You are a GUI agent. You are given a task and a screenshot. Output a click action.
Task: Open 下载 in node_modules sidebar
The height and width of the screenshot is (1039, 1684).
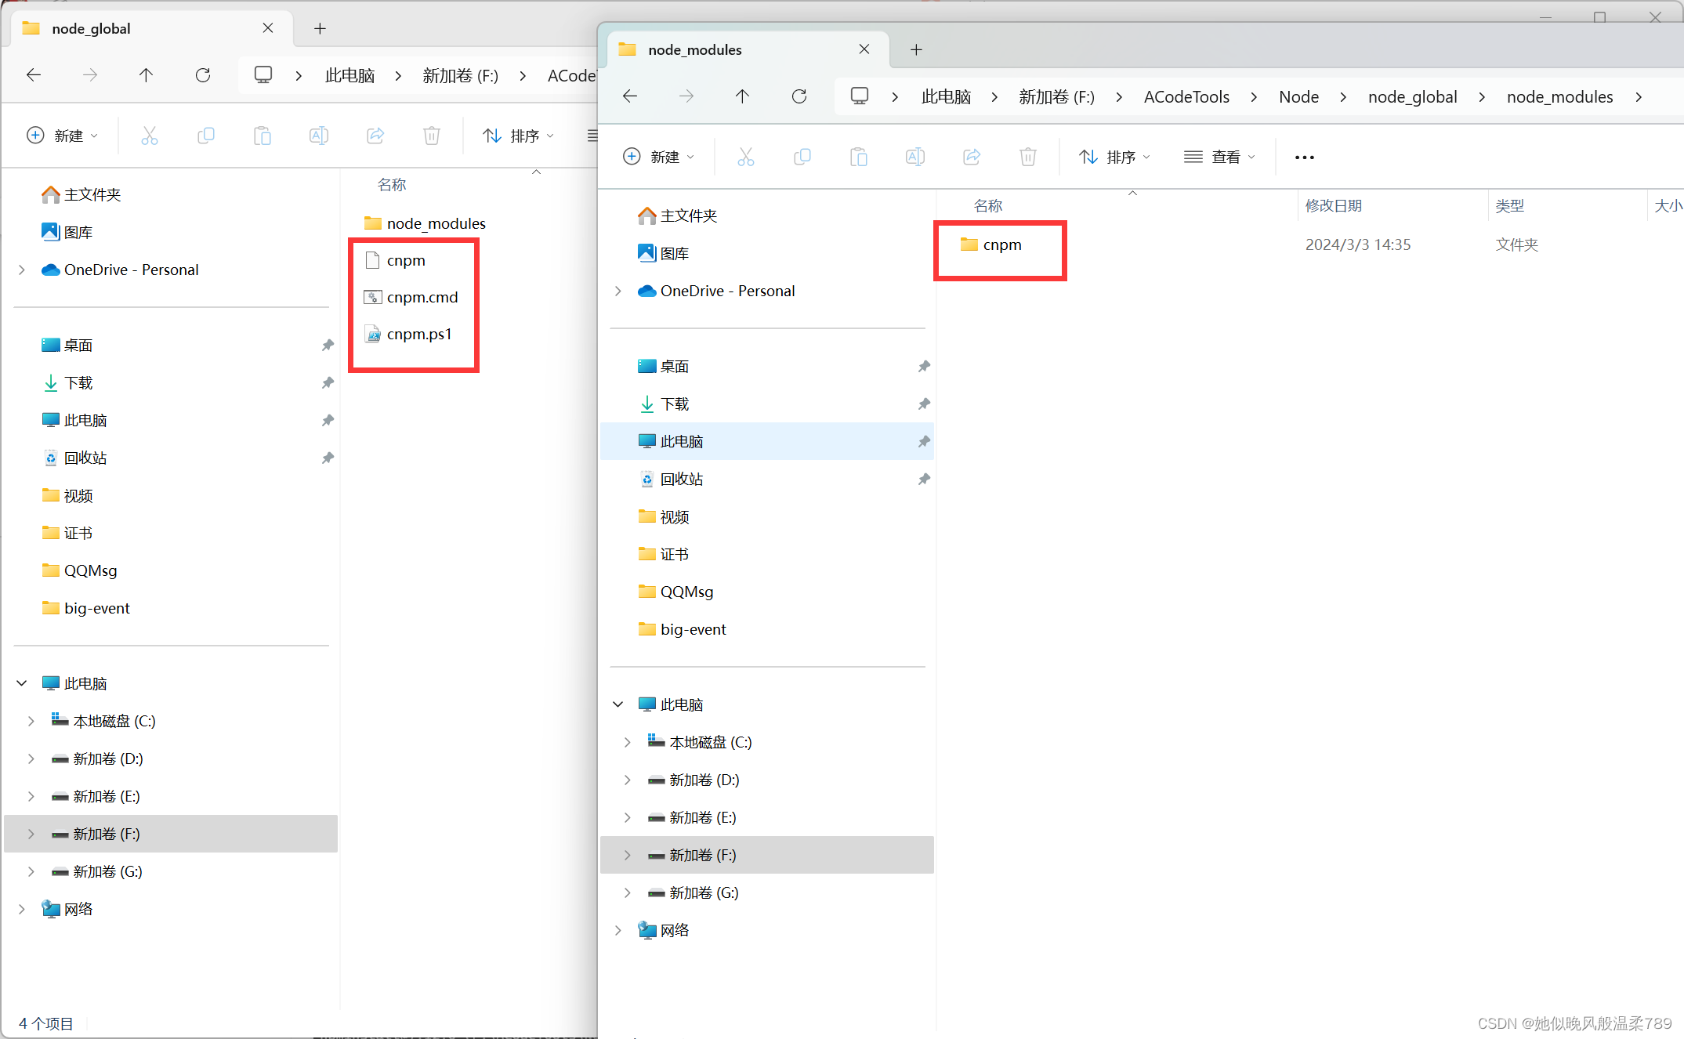[x=664, y=404]
